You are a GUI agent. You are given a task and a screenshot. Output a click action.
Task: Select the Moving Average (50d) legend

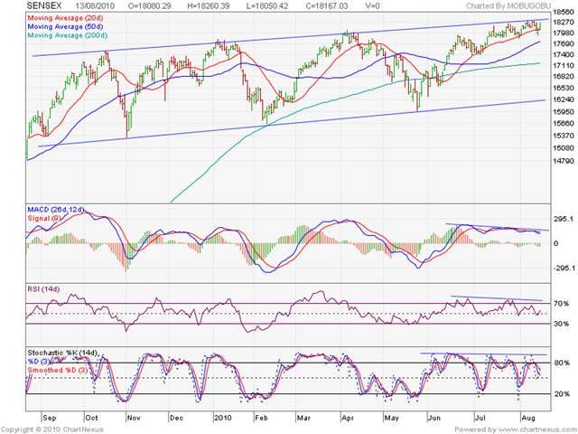click(65, 26)
